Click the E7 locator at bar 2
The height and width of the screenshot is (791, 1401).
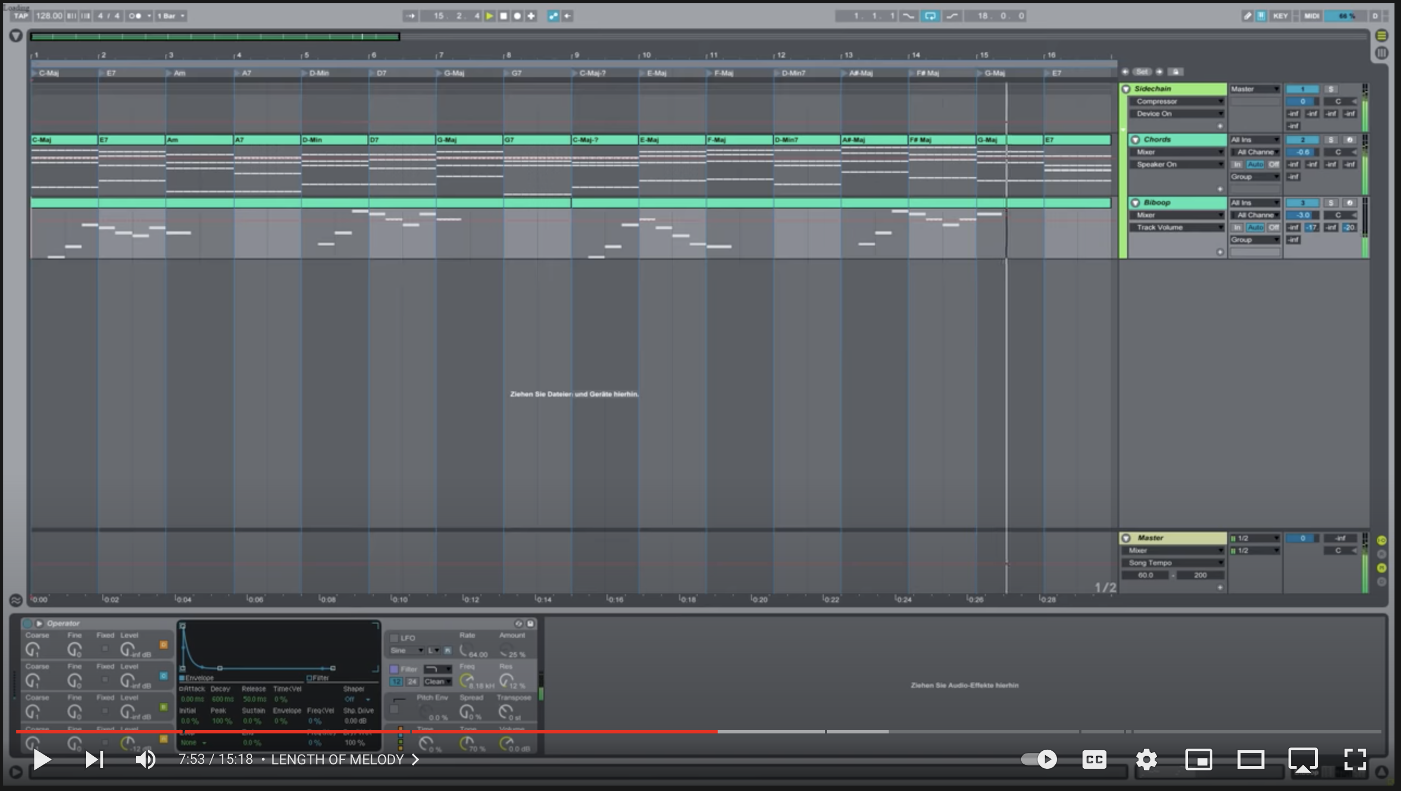(108, 73)
